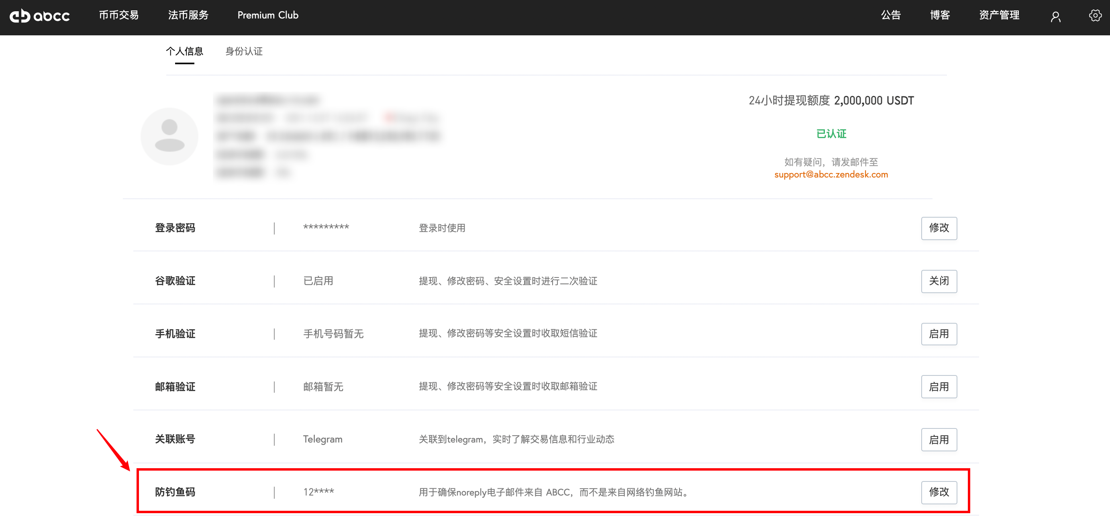
Task: Click 邮箱暂无 text
Action: click(x=323, y=387)
